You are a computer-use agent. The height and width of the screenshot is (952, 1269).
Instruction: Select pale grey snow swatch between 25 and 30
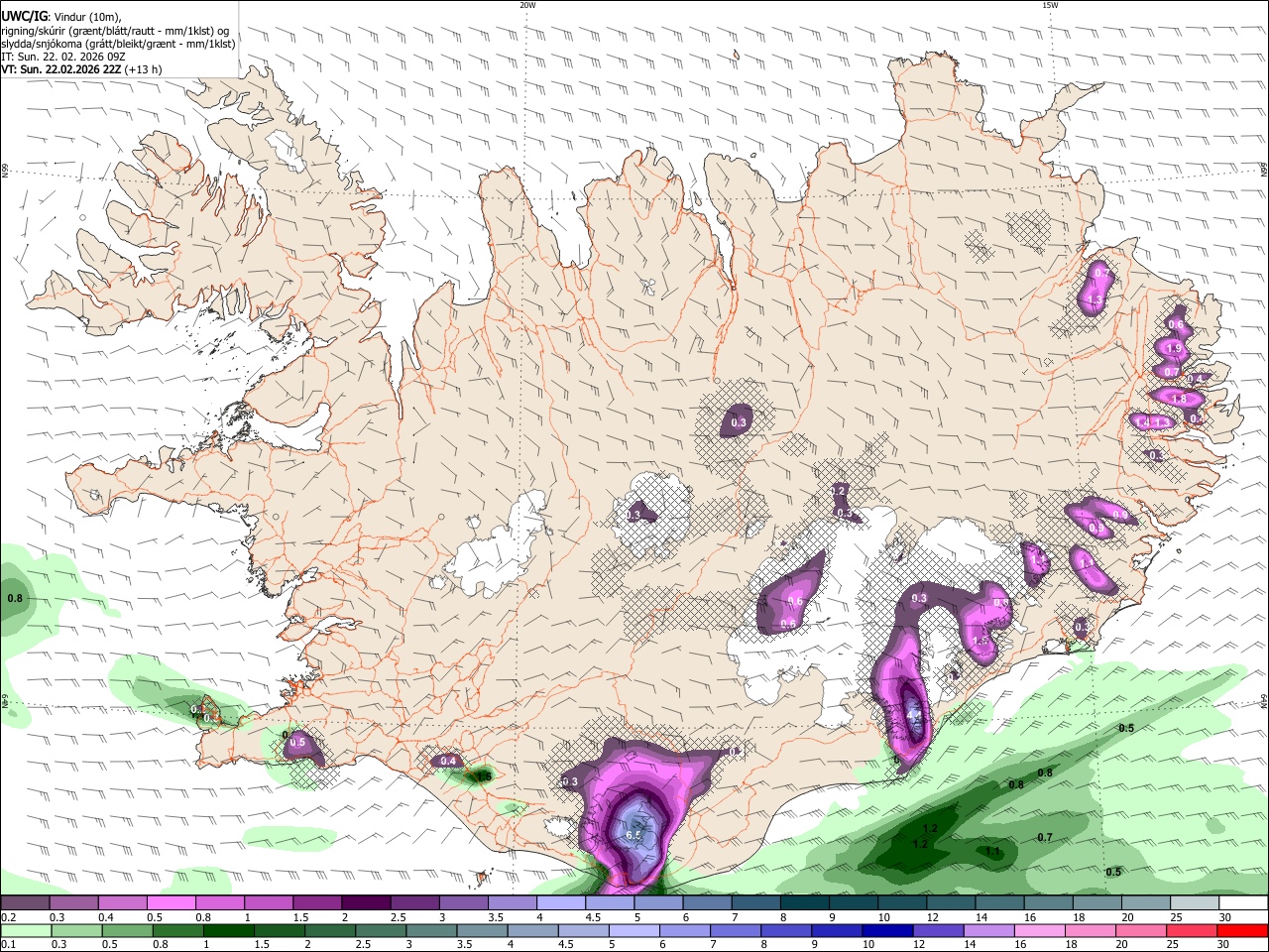pos(1195,903)
